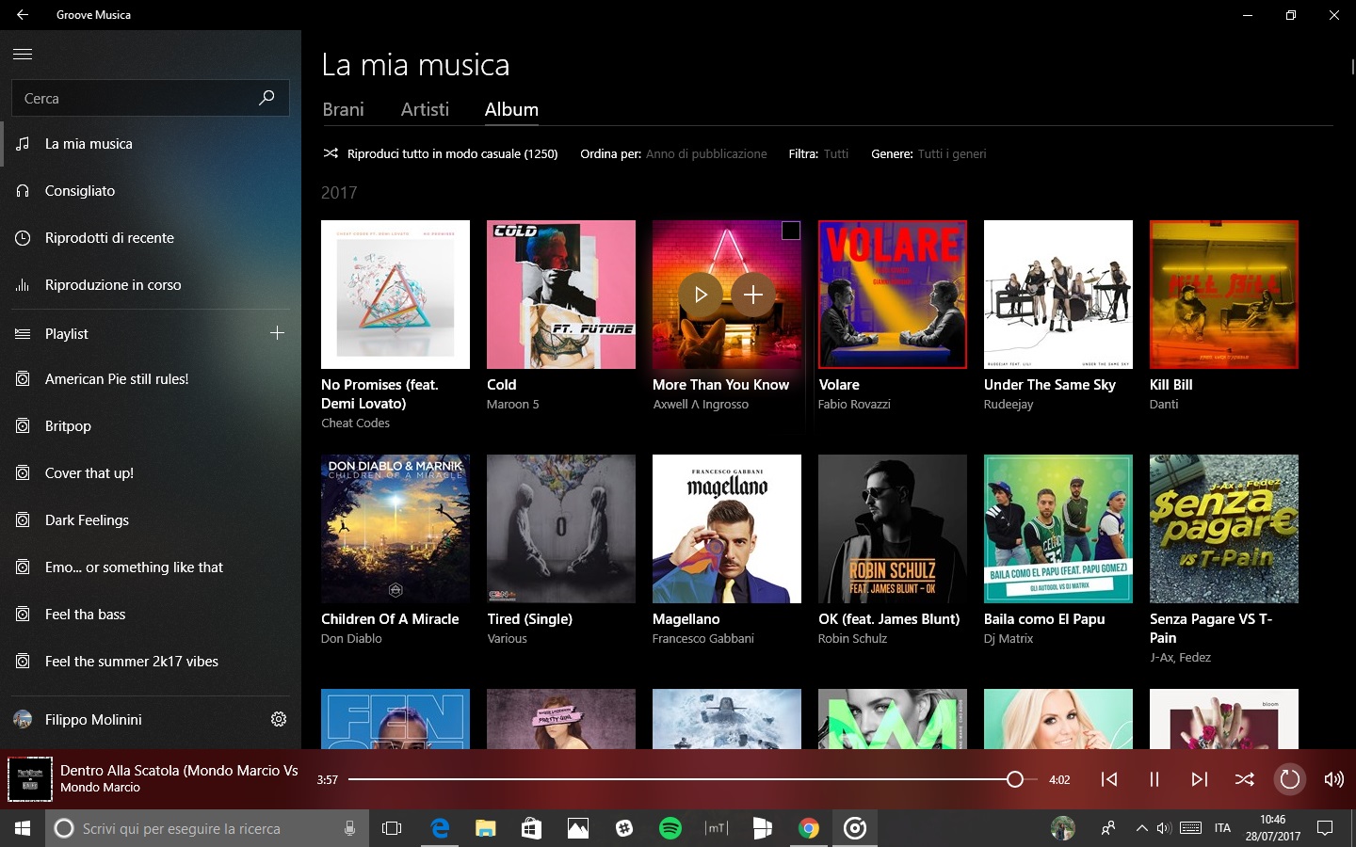Open File Explorer from taskbar
The height and width of the screenshot is (847, 1356).
click(x=485, y=828)
